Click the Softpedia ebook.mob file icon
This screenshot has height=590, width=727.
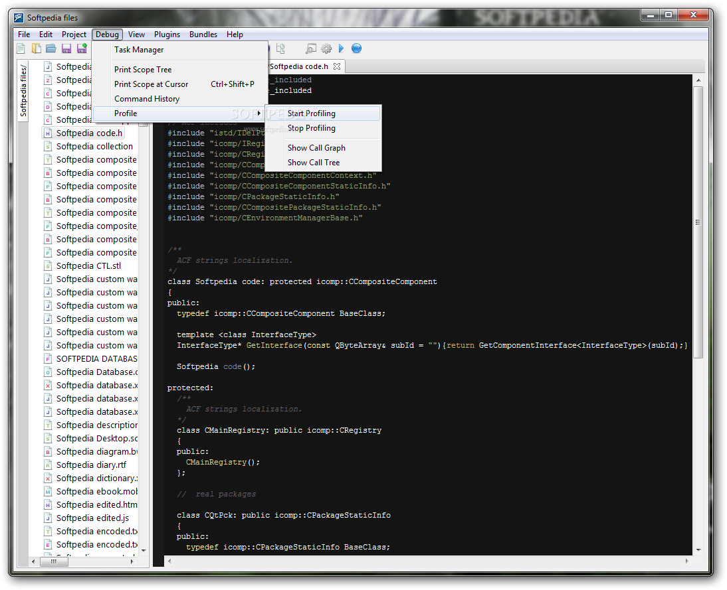click(48, 491)
